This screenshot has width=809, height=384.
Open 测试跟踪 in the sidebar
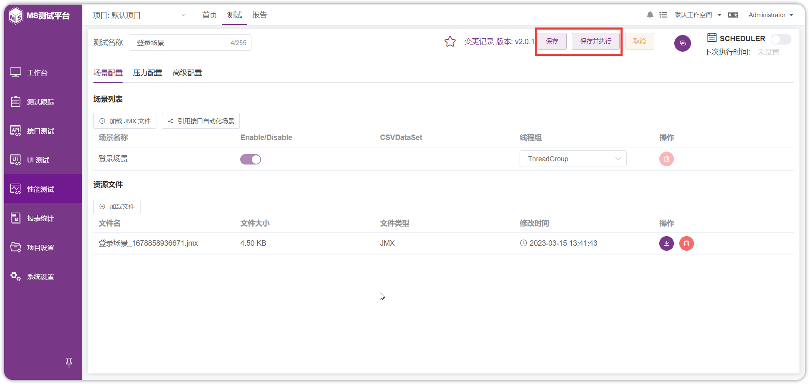[x=43, y=102]
